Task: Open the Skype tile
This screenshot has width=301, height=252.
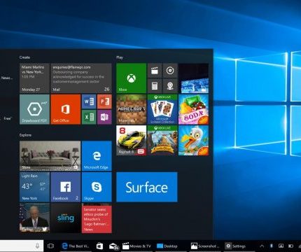Action: click(x=97, y=187)
